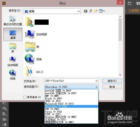
Task: Select 网络 in the left sidebar
Action: click(x=13, y=75)
